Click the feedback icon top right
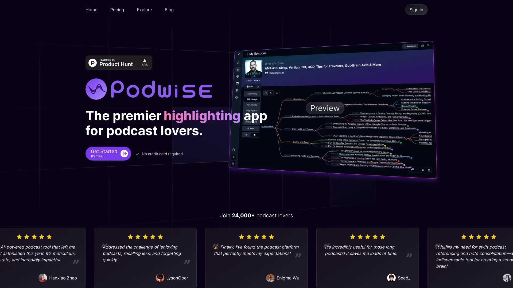The image size is (513, 288). (x=410, y=46)
